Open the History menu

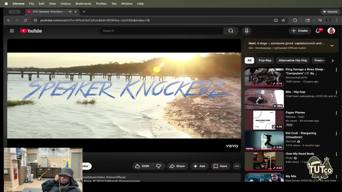click(66, 3)
